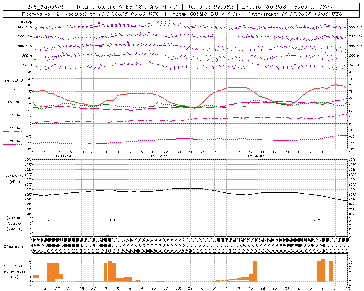Click the green precipitation bar below 0.1
This screenshot has width=364, height=291.
(x=317, y=236)
